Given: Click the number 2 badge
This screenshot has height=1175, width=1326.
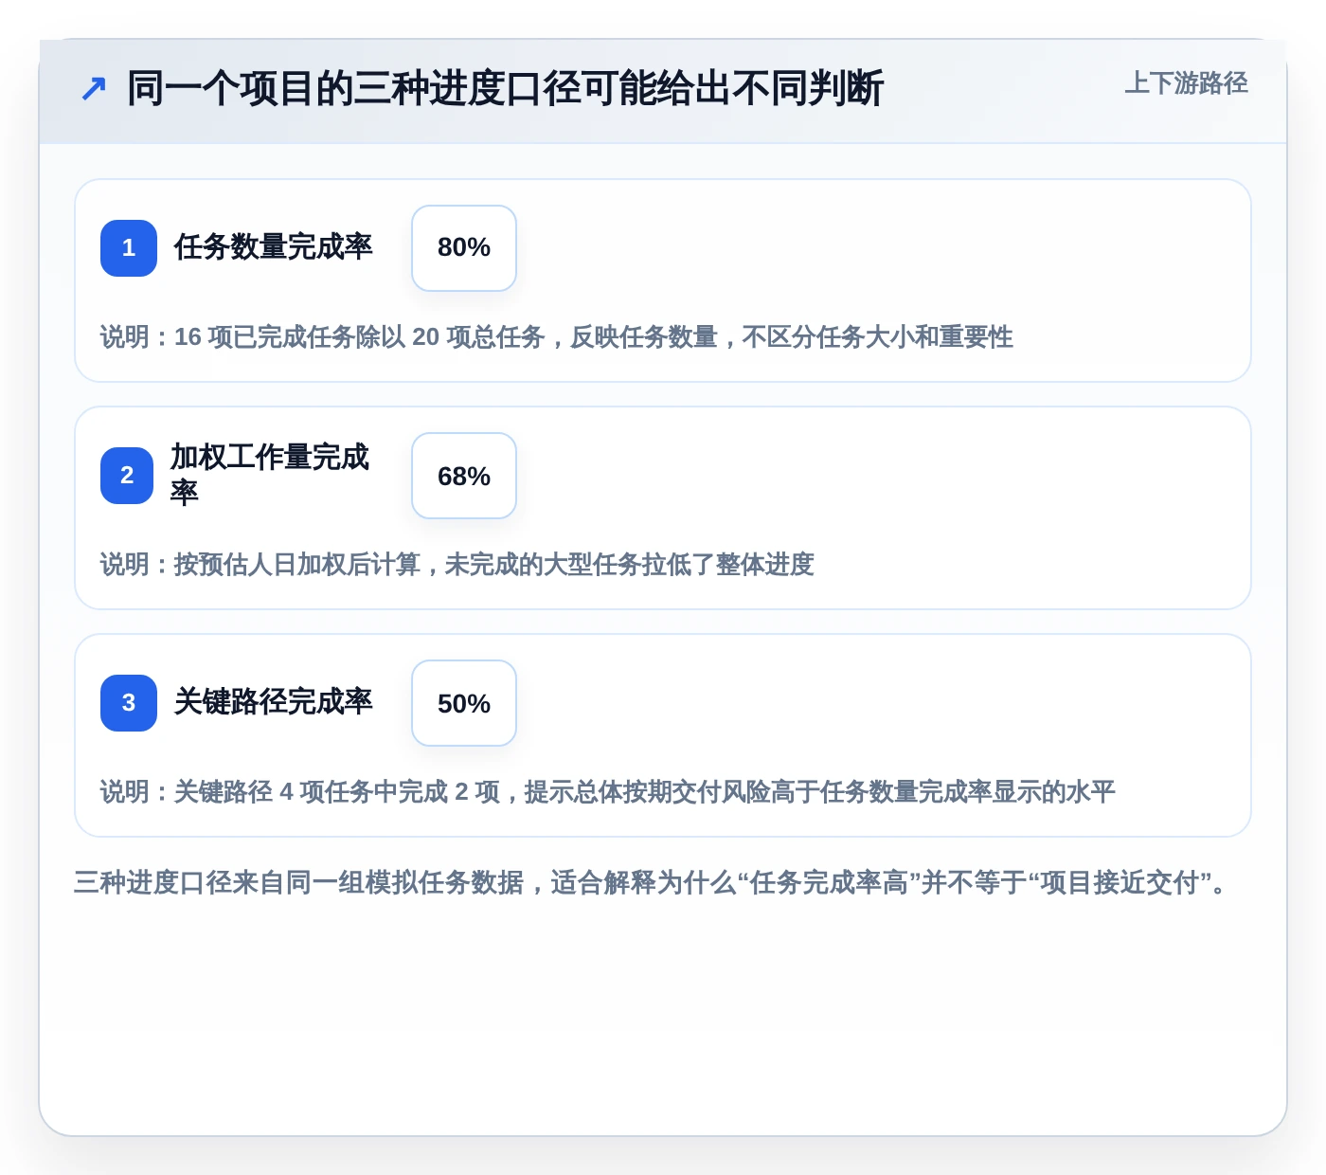Looking at the screenshot, I should pyautogui.click(x=127, y=476).
